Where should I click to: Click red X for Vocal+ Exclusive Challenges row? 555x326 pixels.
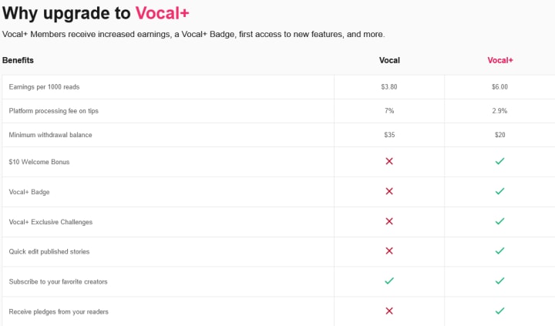[389, 221]
